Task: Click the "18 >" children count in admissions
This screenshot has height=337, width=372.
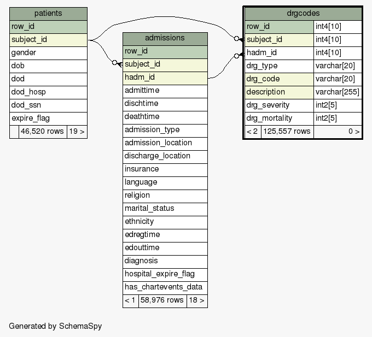Action: pos(196,300)
